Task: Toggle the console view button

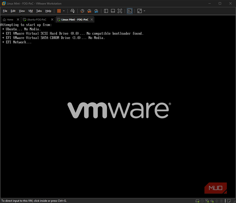Action: 130,11
